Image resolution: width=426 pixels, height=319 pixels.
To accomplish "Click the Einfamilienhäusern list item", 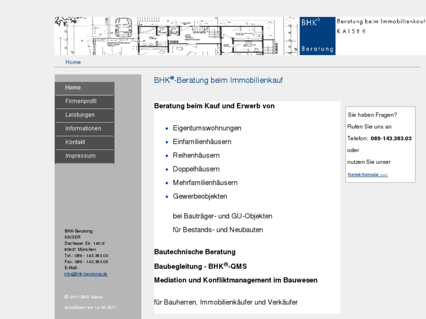I will point(202,142).
